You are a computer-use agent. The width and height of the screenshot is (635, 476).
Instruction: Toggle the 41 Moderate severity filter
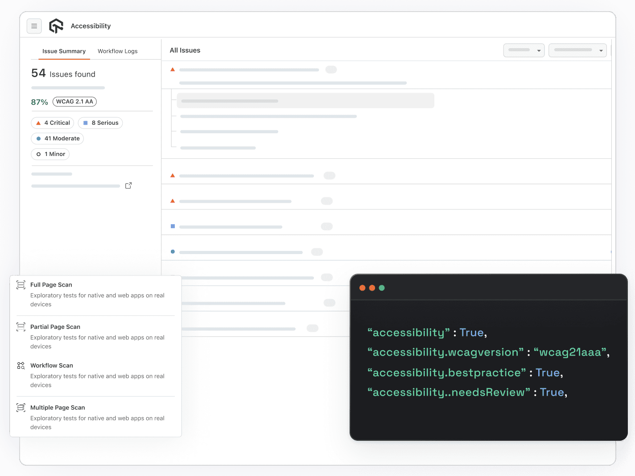tap(57, 138)
